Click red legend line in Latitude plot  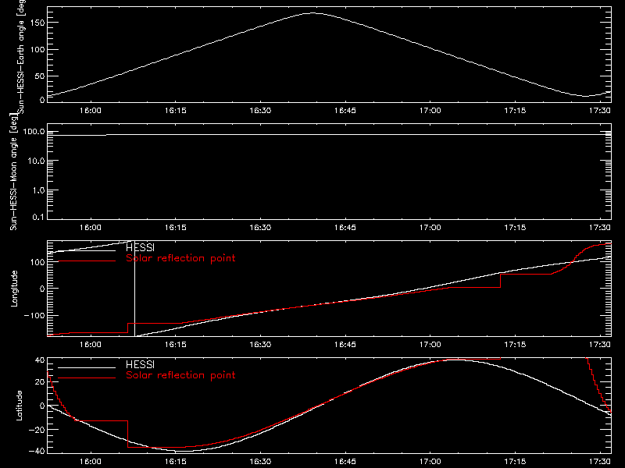[87, 378]
